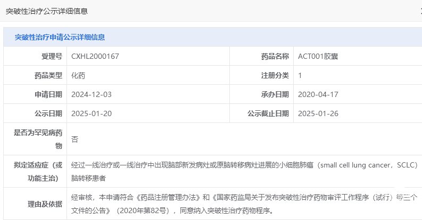Click the dialog title 突破性治疗公示详细信息

[x=47, y=11]
